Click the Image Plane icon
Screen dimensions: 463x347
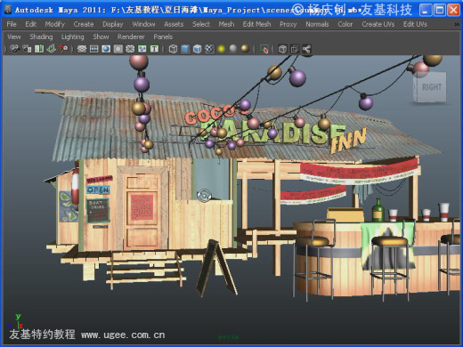click(x=51, y=49)
